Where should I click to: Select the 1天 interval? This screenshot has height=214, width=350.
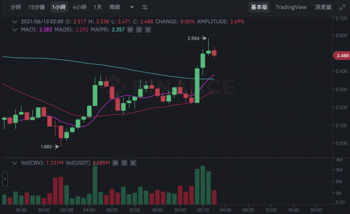(x=98, y=7)
